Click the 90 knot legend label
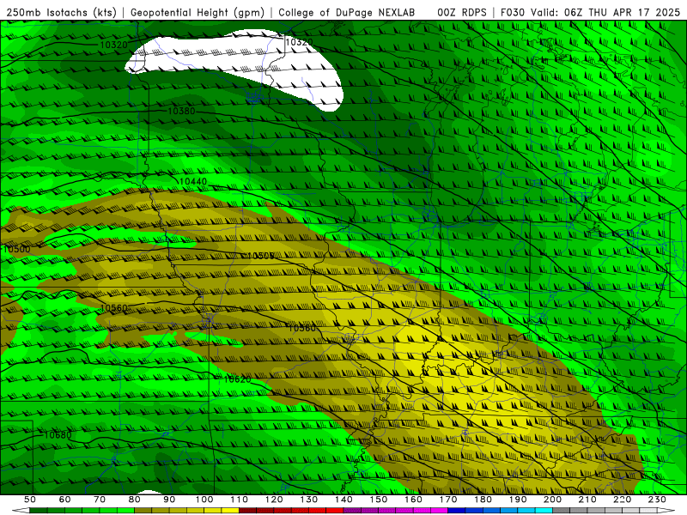 pos(169,500)
